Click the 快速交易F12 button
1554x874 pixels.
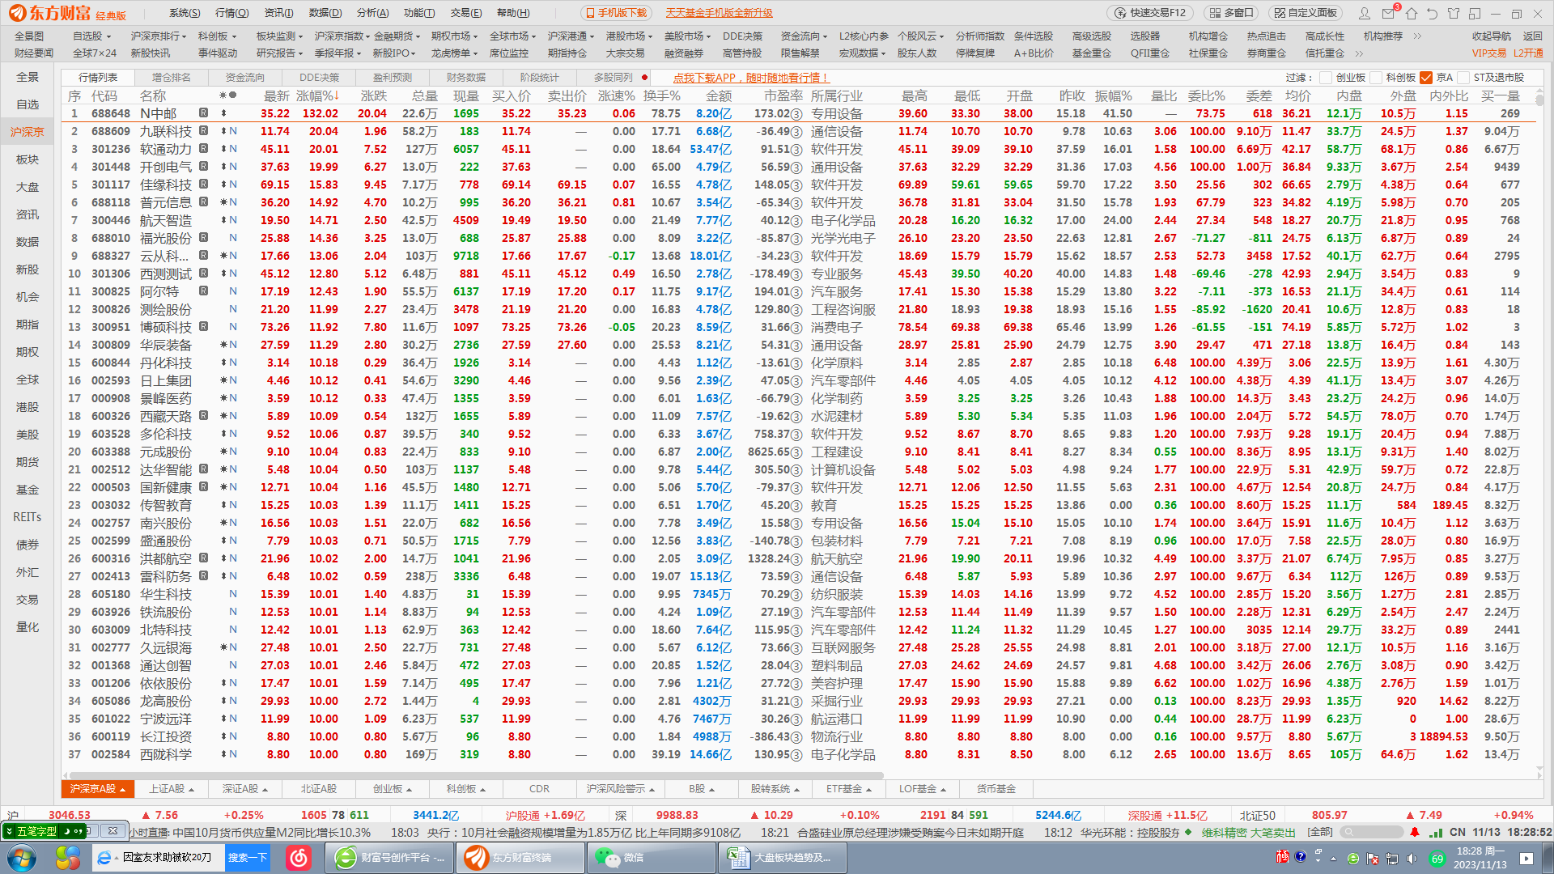tap(1150, 13)
